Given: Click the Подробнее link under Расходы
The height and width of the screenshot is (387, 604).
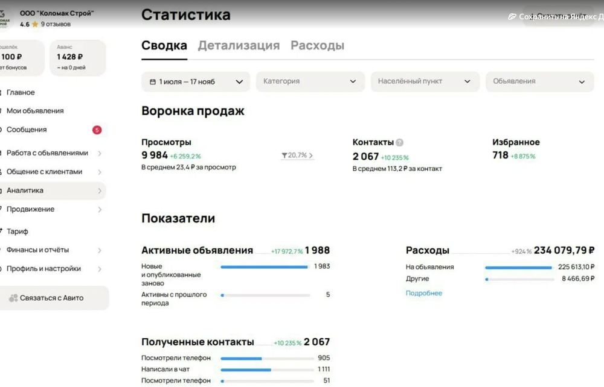Looking at the screenshot, I should tap(424, 293).
